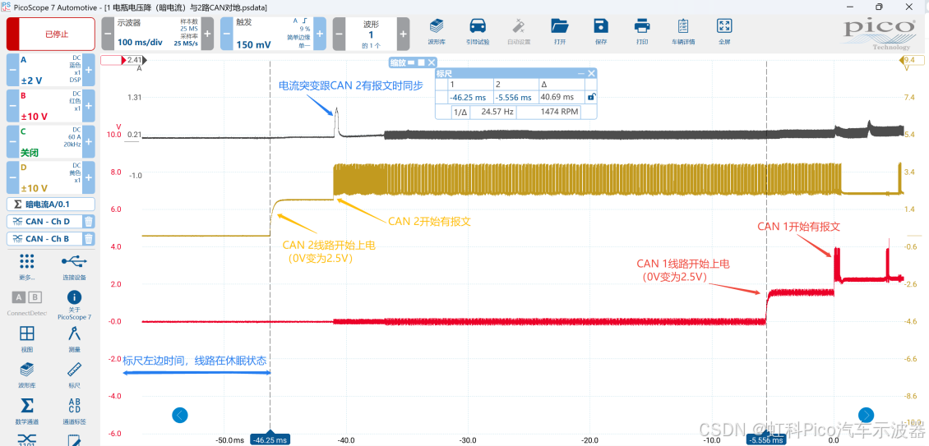929x446 pixels.
Task: Open Channel D ±10 V options
Action: 50,177
